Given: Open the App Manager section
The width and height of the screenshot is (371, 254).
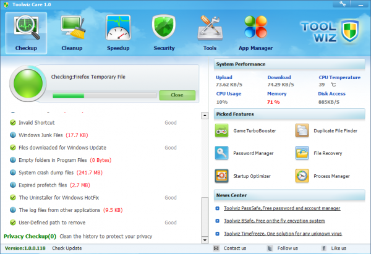Looking at the screenshot, I should click(255, 33).
